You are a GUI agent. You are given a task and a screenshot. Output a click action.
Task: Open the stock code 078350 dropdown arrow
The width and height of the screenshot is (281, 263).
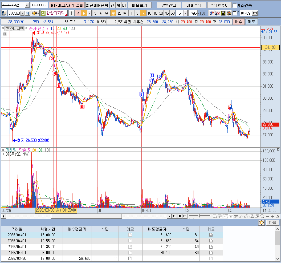pos(23,13)
